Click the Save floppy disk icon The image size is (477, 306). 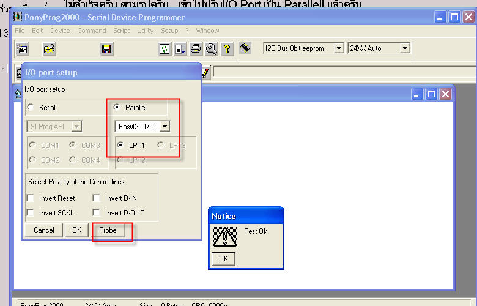[x=106, y=49]
